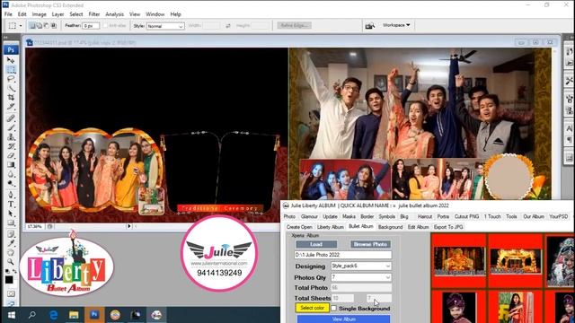Viewport: 575px width, 323px height.
Task: Open the Style dropdown in options bar
Action: [165, 26]
